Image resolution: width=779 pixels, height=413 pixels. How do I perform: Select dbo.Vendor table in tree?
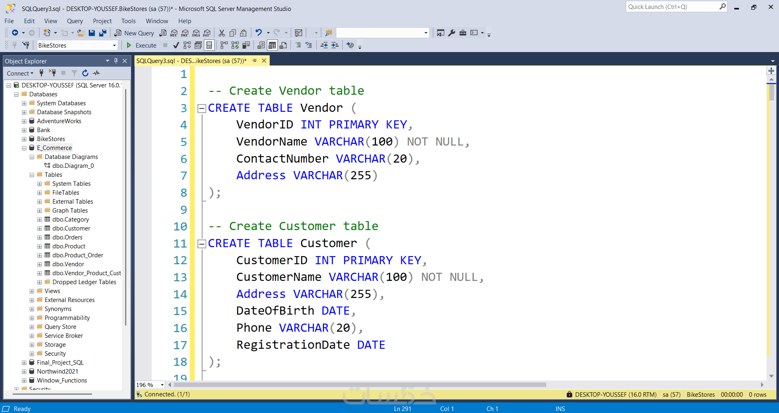click(x=68, y=264)
